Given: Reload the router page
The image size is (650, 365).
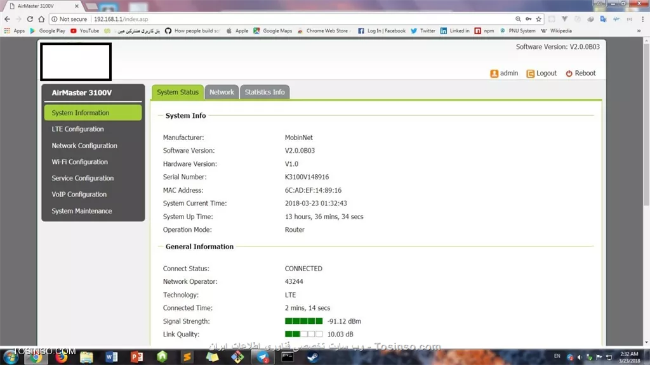Looking at the screenshot, I should 30,19.
